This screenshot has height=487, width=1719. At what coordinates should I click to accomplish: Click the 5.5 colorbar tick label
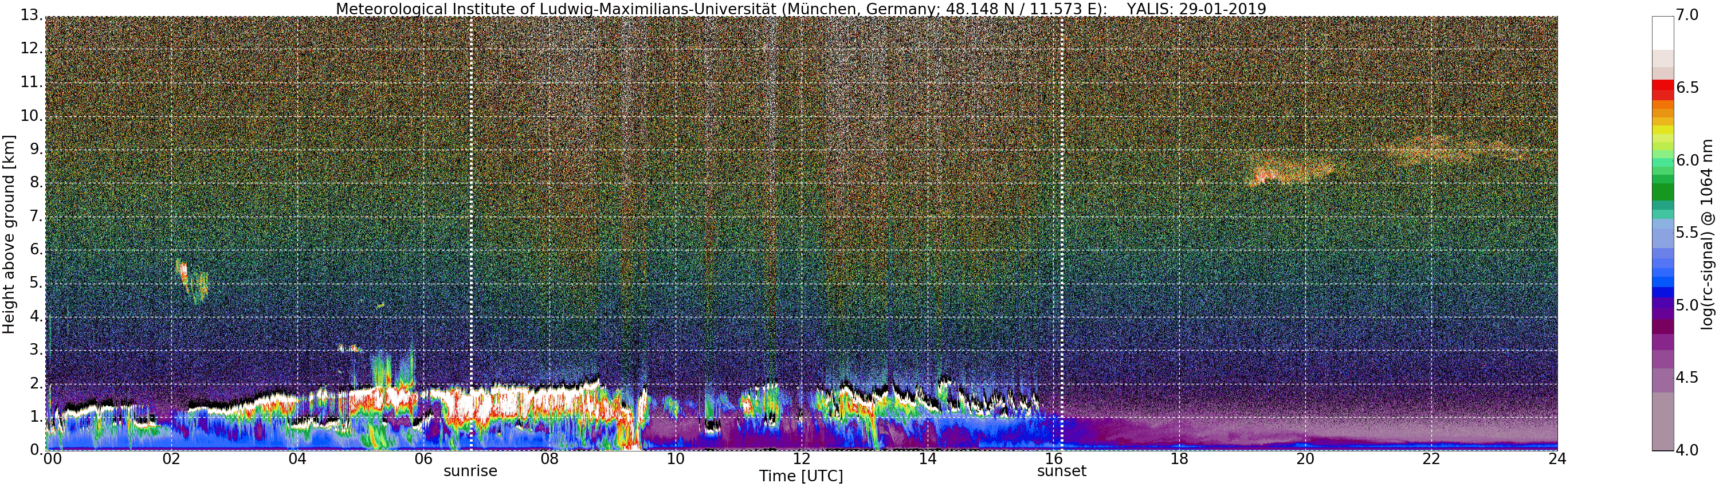click(1687, 233)
